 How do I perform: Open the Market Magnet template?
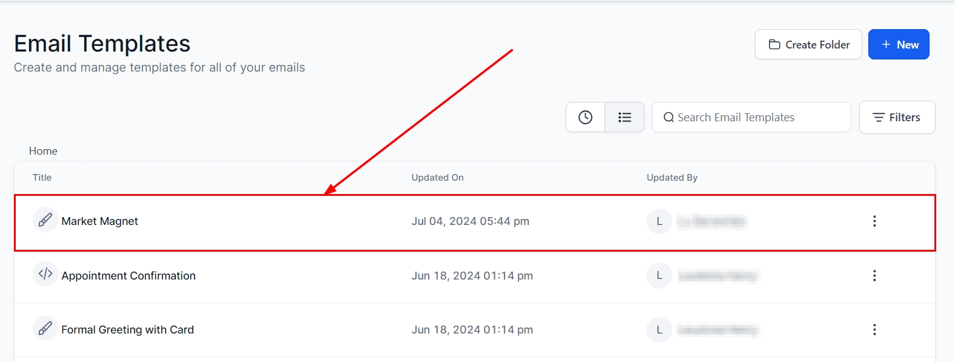(100, 221)
